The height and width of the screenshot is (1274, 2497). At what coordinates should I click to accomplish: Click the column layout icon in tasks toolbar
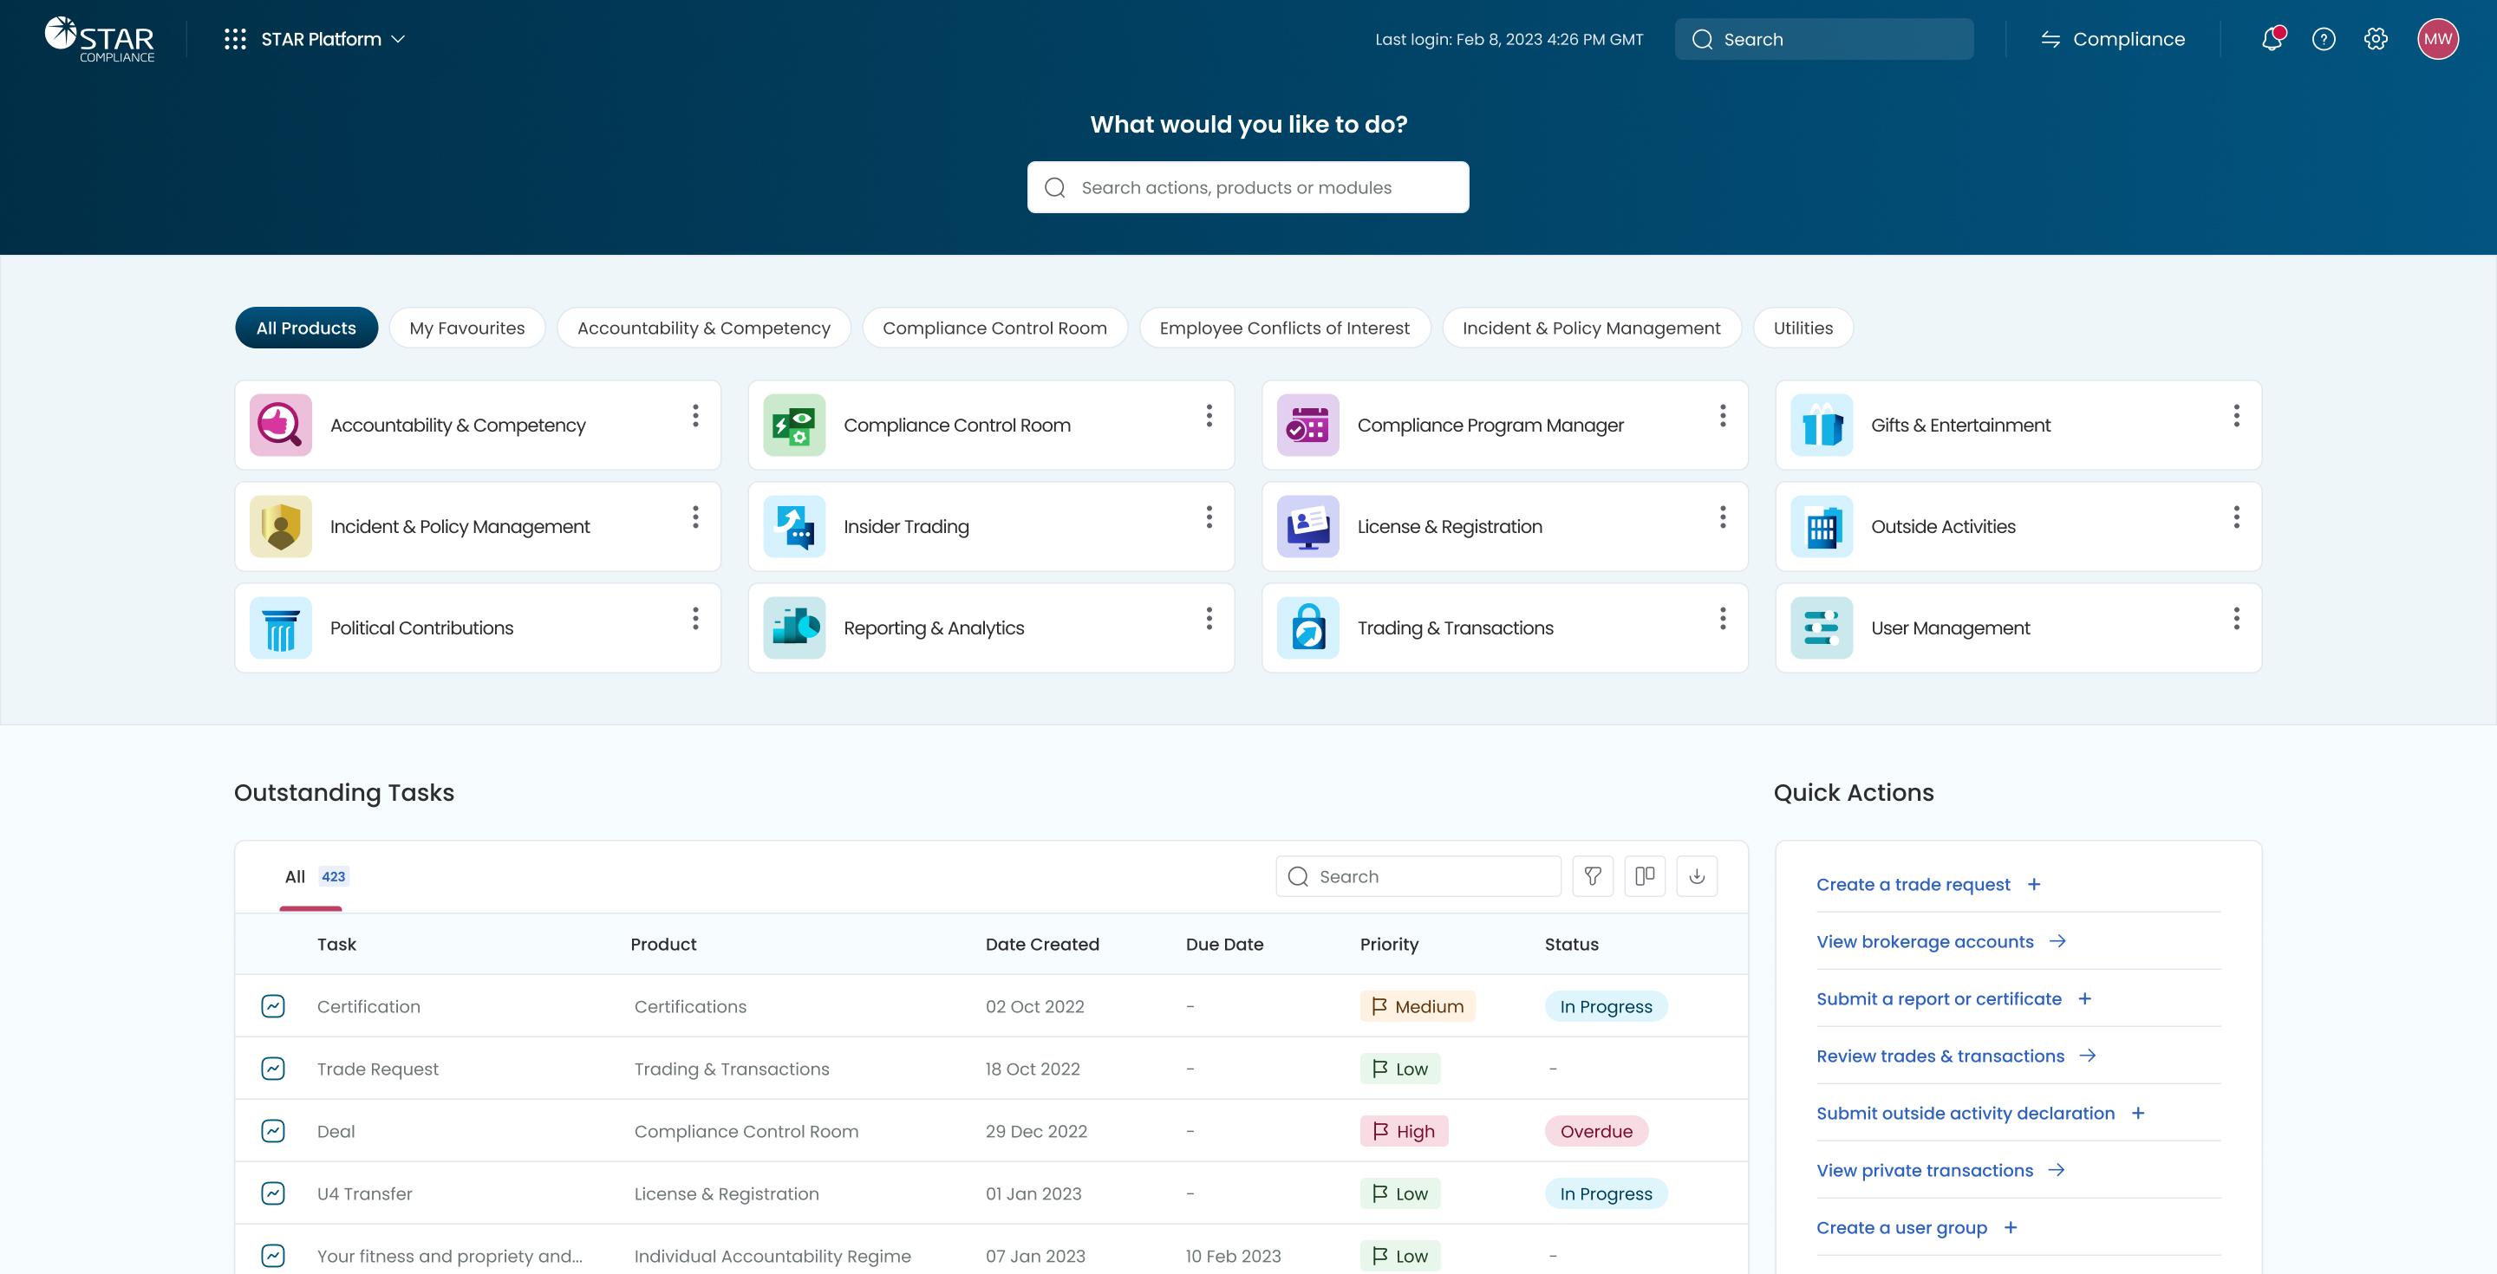[1644, 876]
